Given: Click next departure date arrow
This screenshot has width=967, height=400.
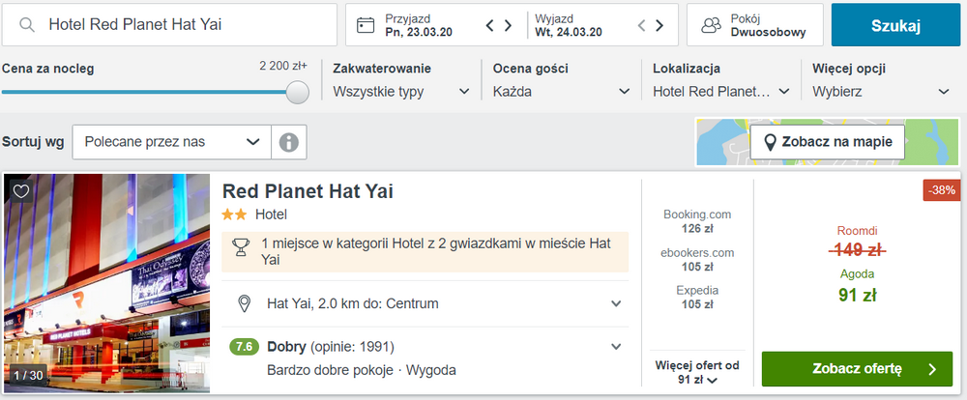Looking at the screenshot, I should coord(659,25).
